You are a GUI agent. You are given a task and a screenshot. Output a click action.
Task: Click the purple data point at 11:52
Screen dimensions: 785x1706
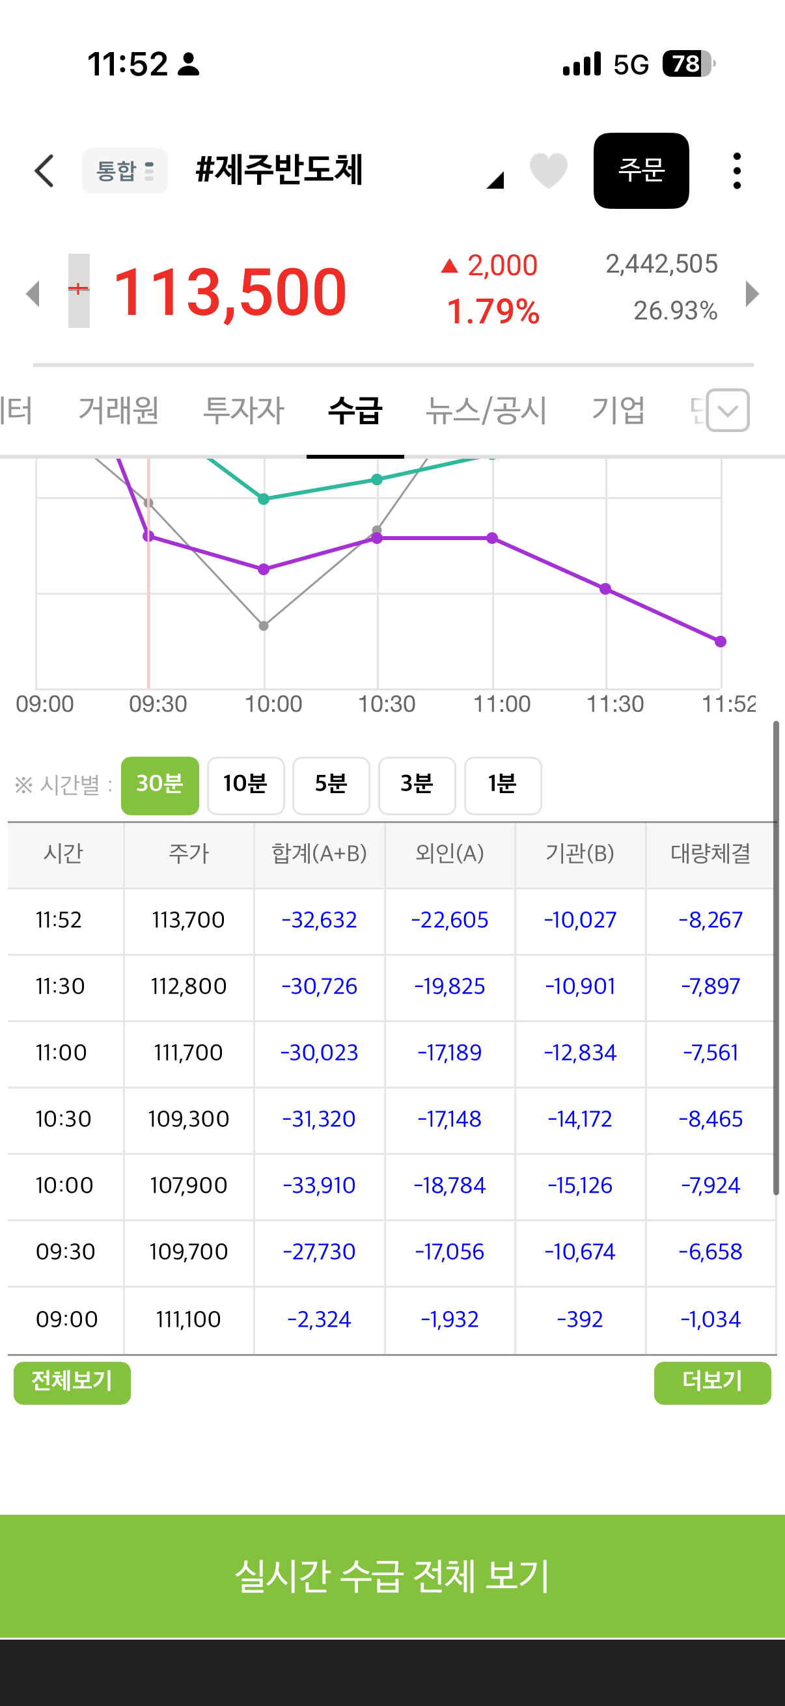tap(721, 642)
